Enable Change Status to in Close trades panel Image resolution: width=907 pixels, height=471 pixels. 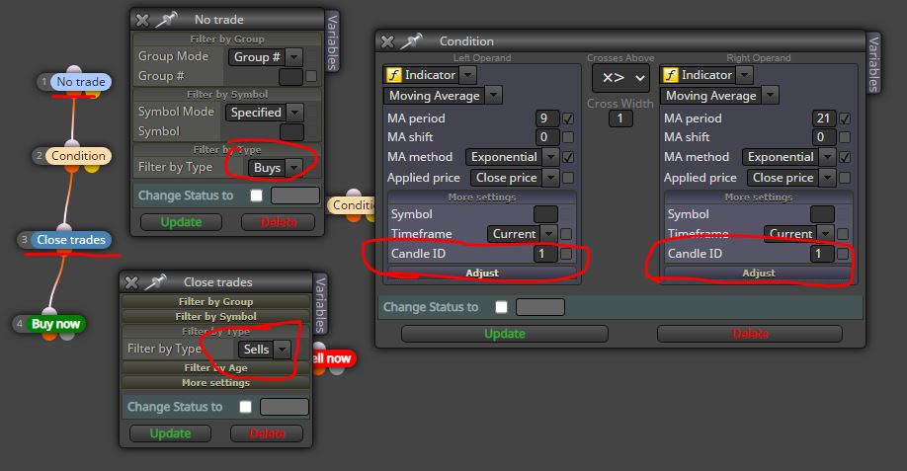tap(245, 407)
